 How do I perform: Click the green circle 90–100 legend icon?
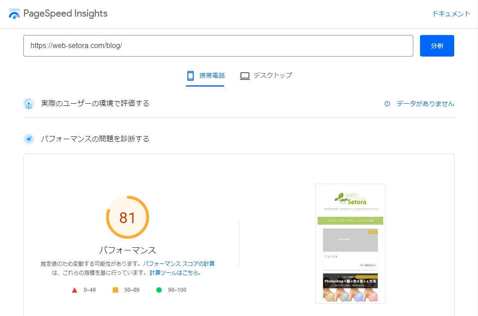(159, 290)
